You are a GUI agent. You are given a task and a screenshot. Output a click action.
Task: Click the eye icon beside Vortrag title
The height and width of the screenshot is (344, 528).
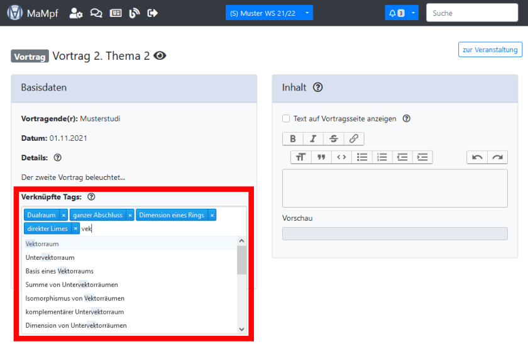pyautogui.click(x=160, y=56)
